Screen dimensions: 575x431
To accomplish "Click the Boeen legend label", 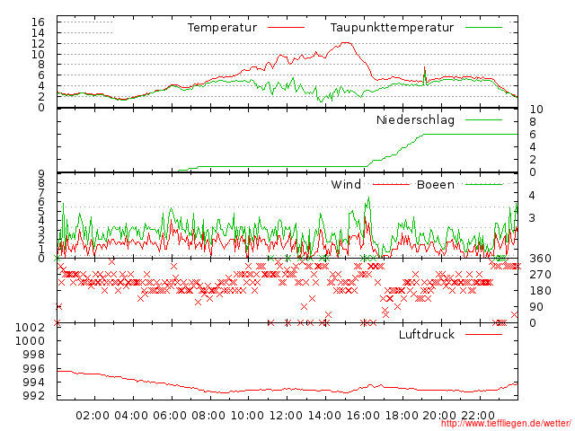I will click(436, 184).
